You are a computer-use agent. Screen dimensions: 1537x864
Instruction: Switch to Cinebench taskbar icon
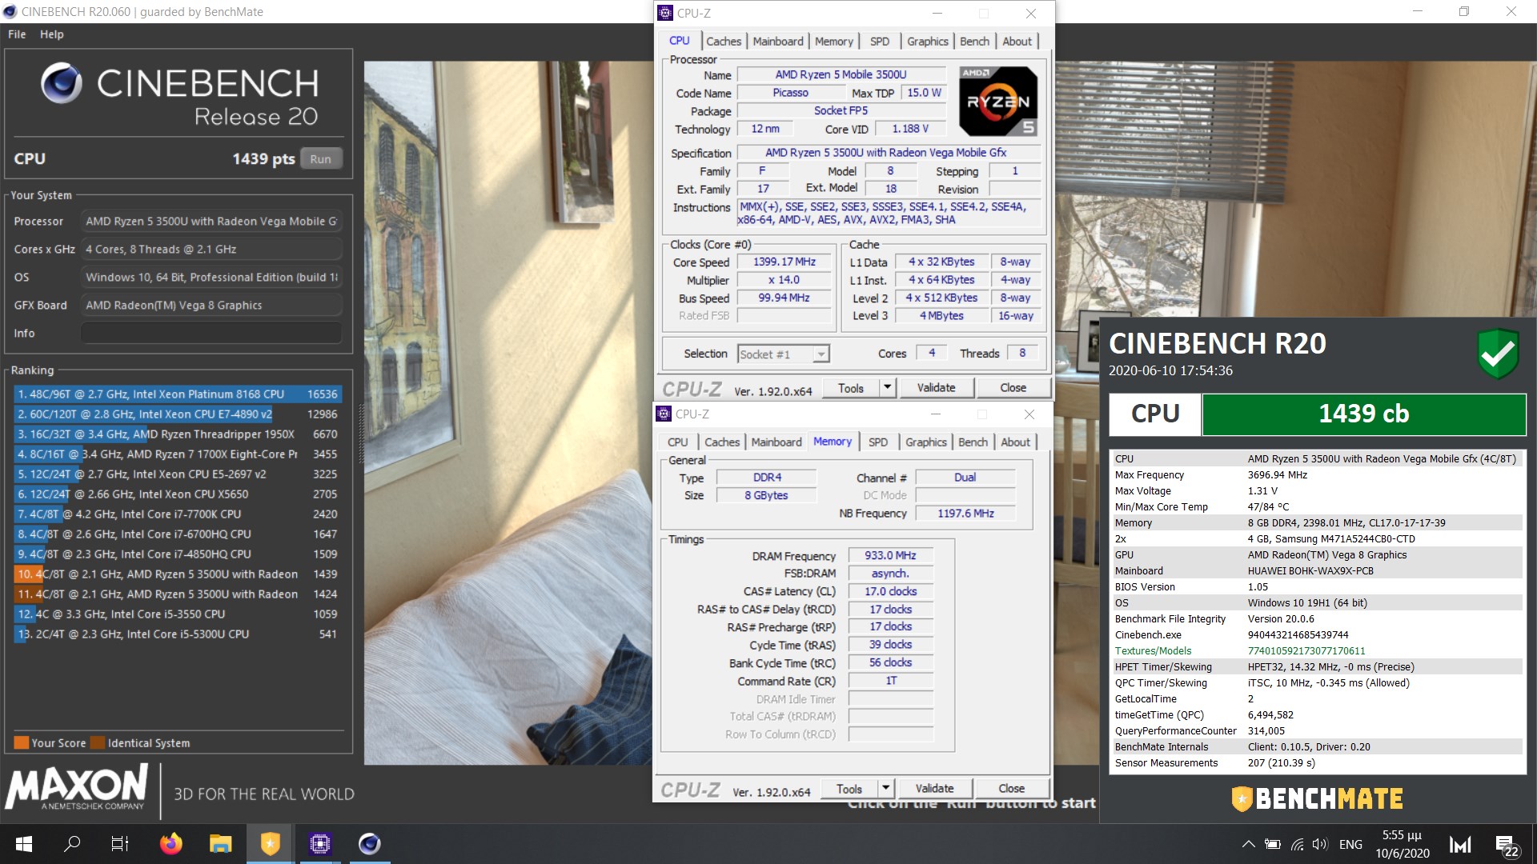coord(369,844)
